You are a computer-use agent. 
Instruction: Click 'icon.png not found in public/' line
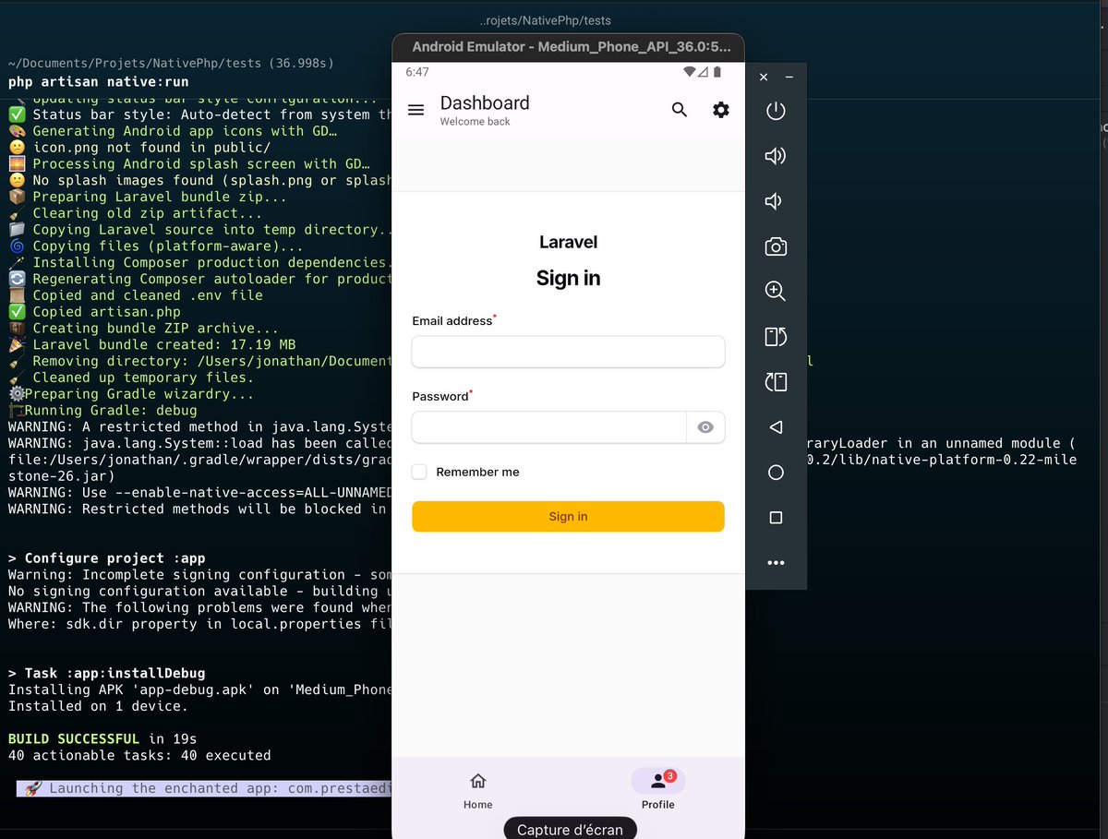pyautogui.click(x=139, y=147)
